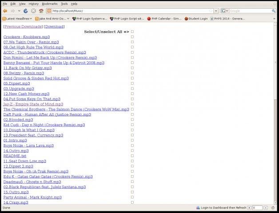Expand the Jake And Amir bookmark folder
The image size is (279, 213).
coord(68,19)
